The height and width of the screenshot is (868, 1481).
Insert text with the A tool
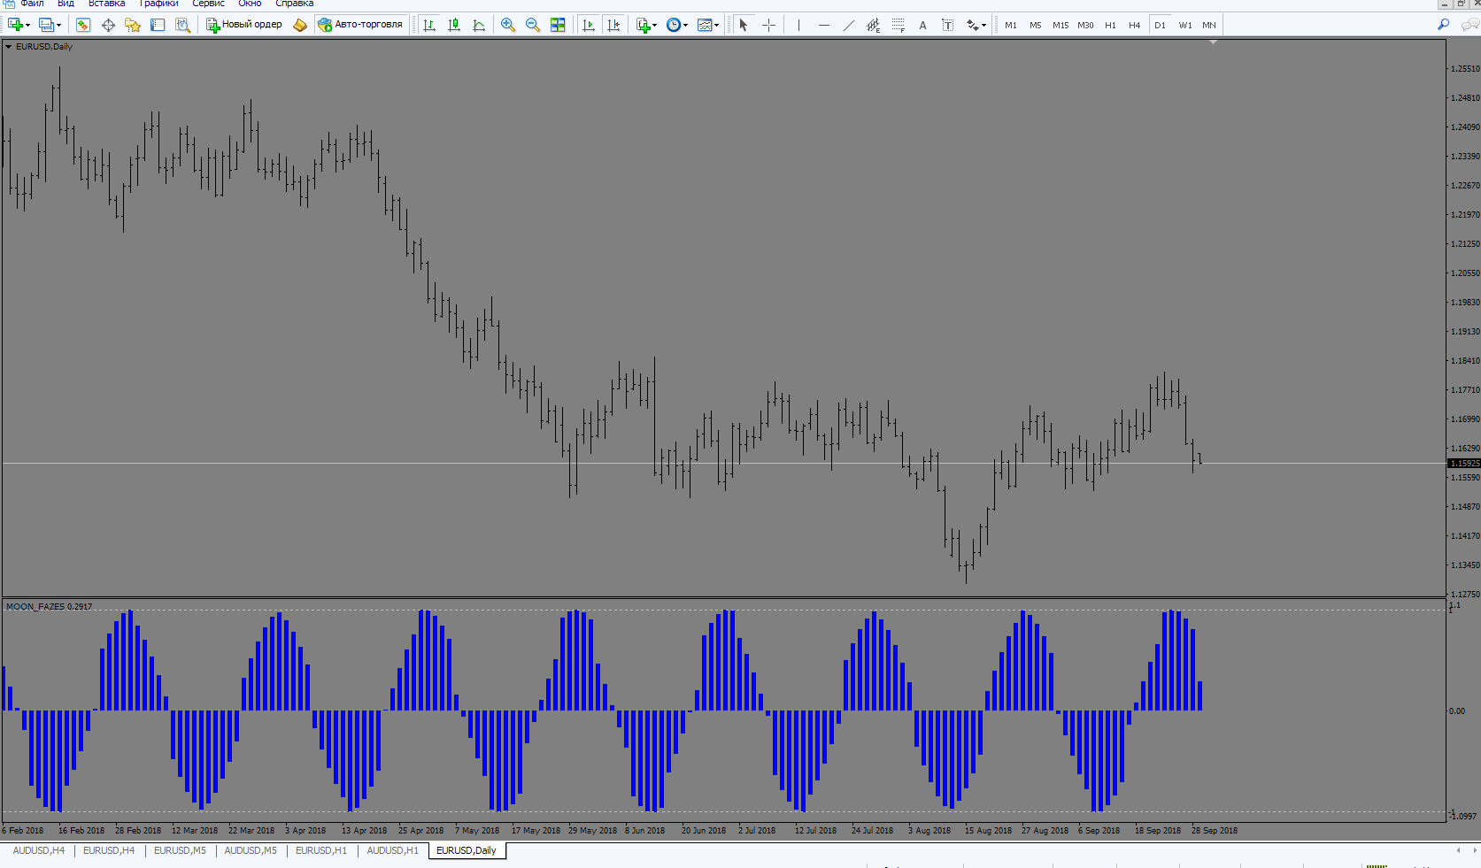point(922,25)
